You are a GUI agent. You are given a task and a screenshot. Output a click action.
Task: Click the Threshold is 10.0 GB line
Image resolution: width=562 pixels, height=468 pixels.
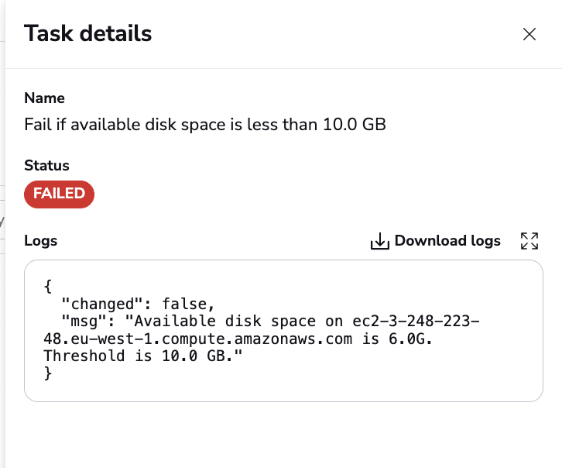tap(143, 356)
